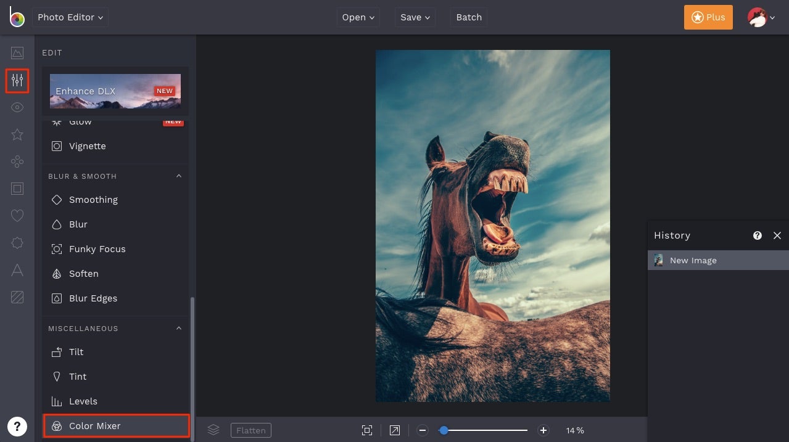Image resolution: width=789 pixels, height=442 pixels.
Task: Open the Artsy effects icon
Action: [17, 162]
